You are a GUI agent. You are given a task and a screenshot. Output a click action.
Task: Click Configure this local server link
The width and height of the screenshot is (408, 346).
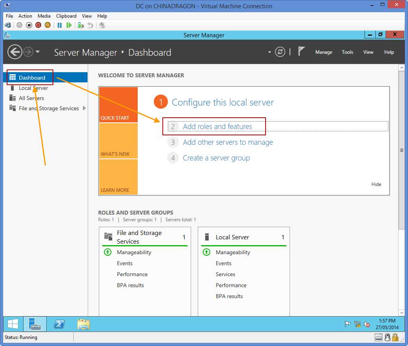[x=223, y=102]
